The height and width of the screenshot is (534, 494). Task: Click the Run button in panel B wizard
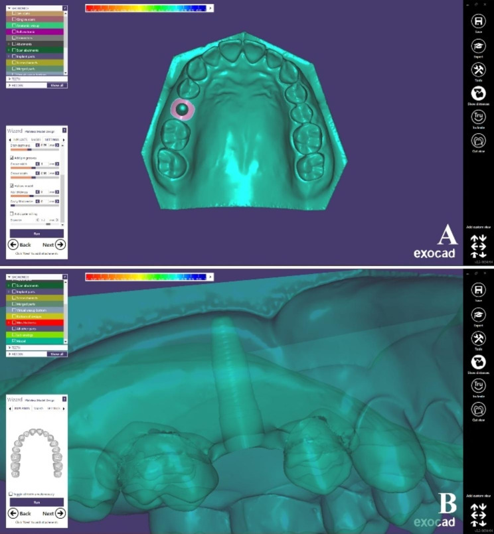coord(37,502)
